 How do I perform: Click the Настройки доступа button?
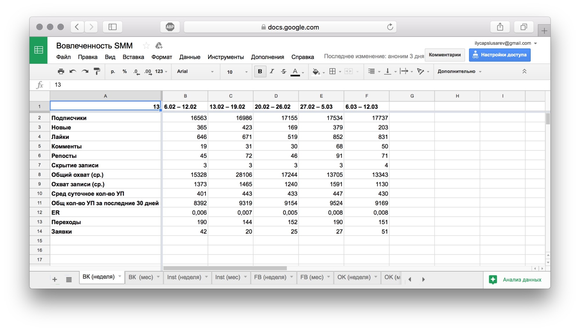[500, 55]
